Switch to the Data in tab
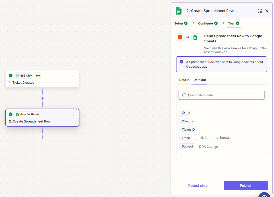The height and width of the screenshot is (197, 274). tap(184, 80)
